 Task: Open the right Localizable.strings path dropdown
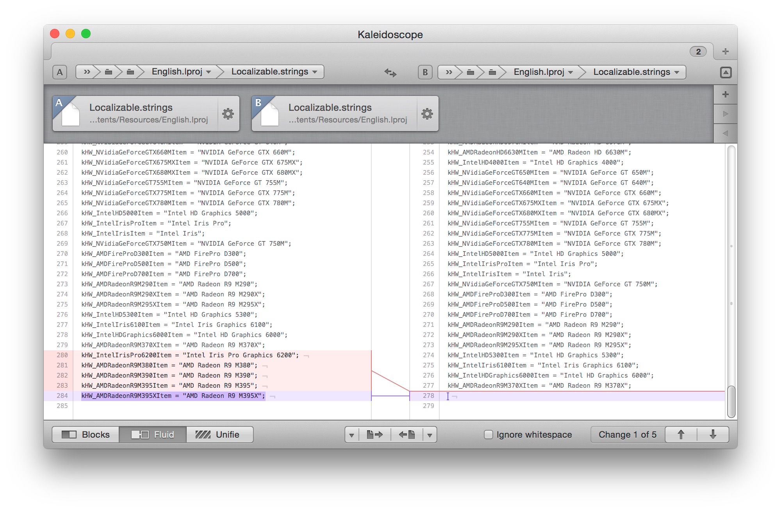tap(636, 72)
